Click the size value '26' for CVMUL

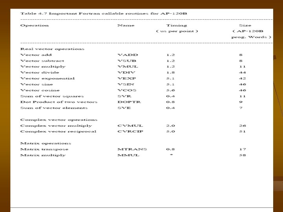242,126
